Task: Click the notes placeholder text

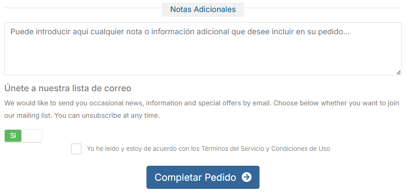Action: pos(180,32)
